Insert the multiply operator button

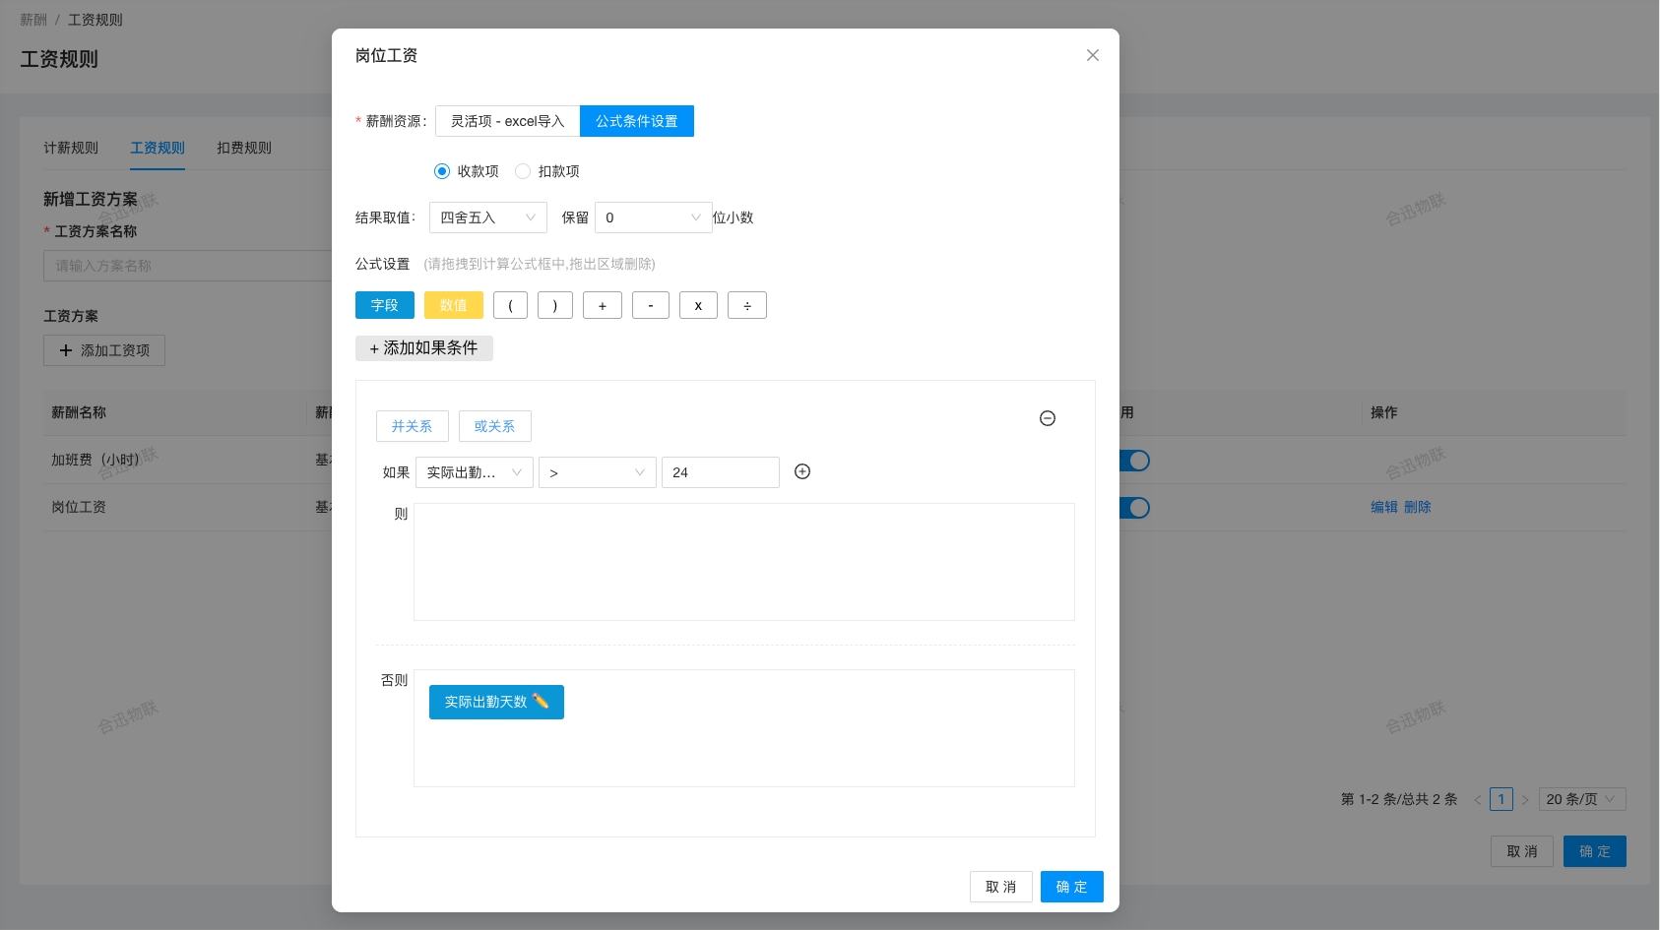698,305
